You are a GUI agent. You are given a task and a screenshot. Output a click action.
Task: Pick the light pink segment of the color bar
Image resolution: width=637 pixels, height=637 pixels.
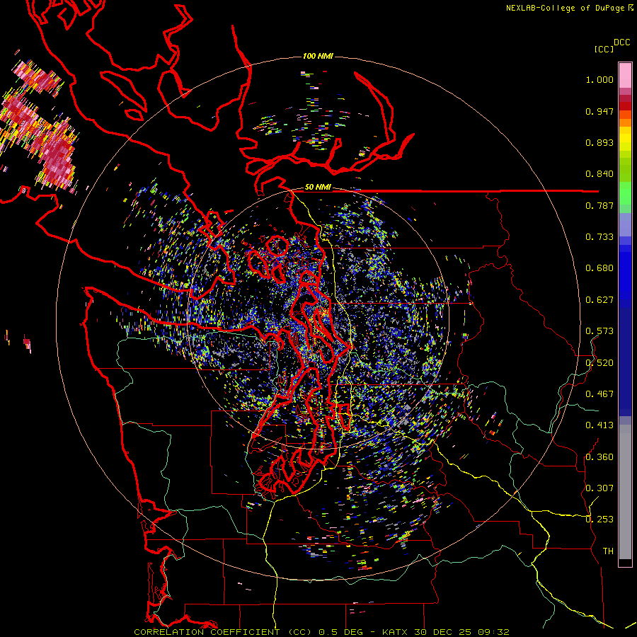coord(625,76)
